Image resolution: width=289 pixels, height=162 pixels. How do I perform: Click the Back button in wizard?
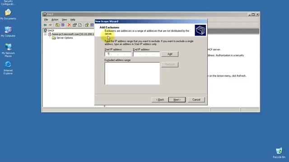tap(160, 100)
